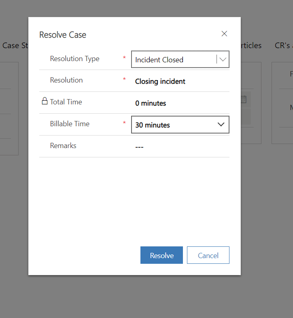The height and width of the screenshot is (318, 293).
Task: Expand the Resolution Type dropdown arrow
Action: tap(223, 59)
